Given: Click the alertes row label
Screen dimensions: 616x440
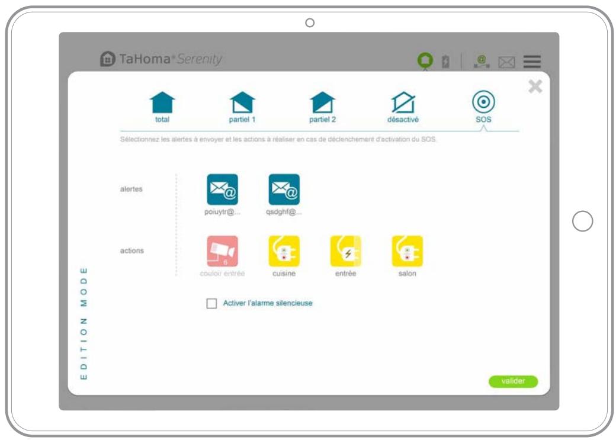Looking at the screenshot, I should (131, 189).
